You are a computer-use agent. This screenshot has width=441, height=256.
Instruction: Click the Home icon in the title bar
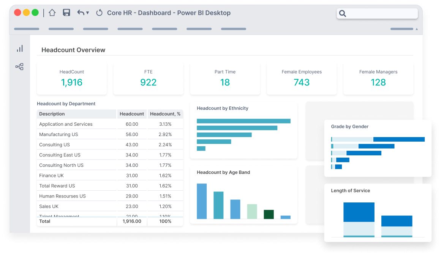[x=52, y=13]
